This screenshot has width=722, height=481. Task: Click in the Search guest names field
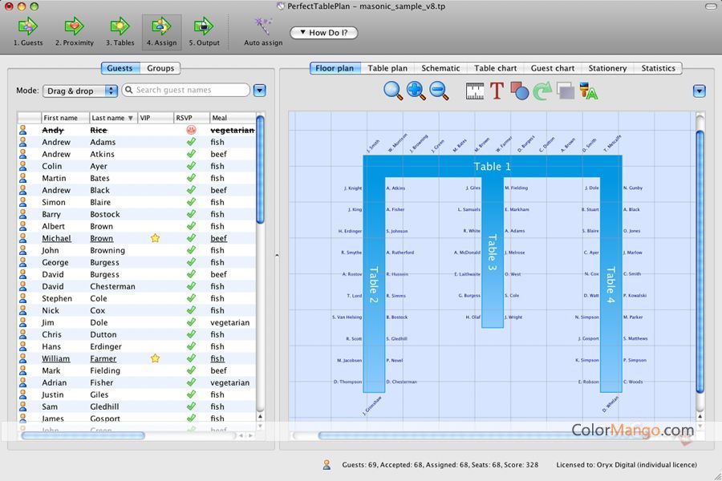click(x=189, y=91)
